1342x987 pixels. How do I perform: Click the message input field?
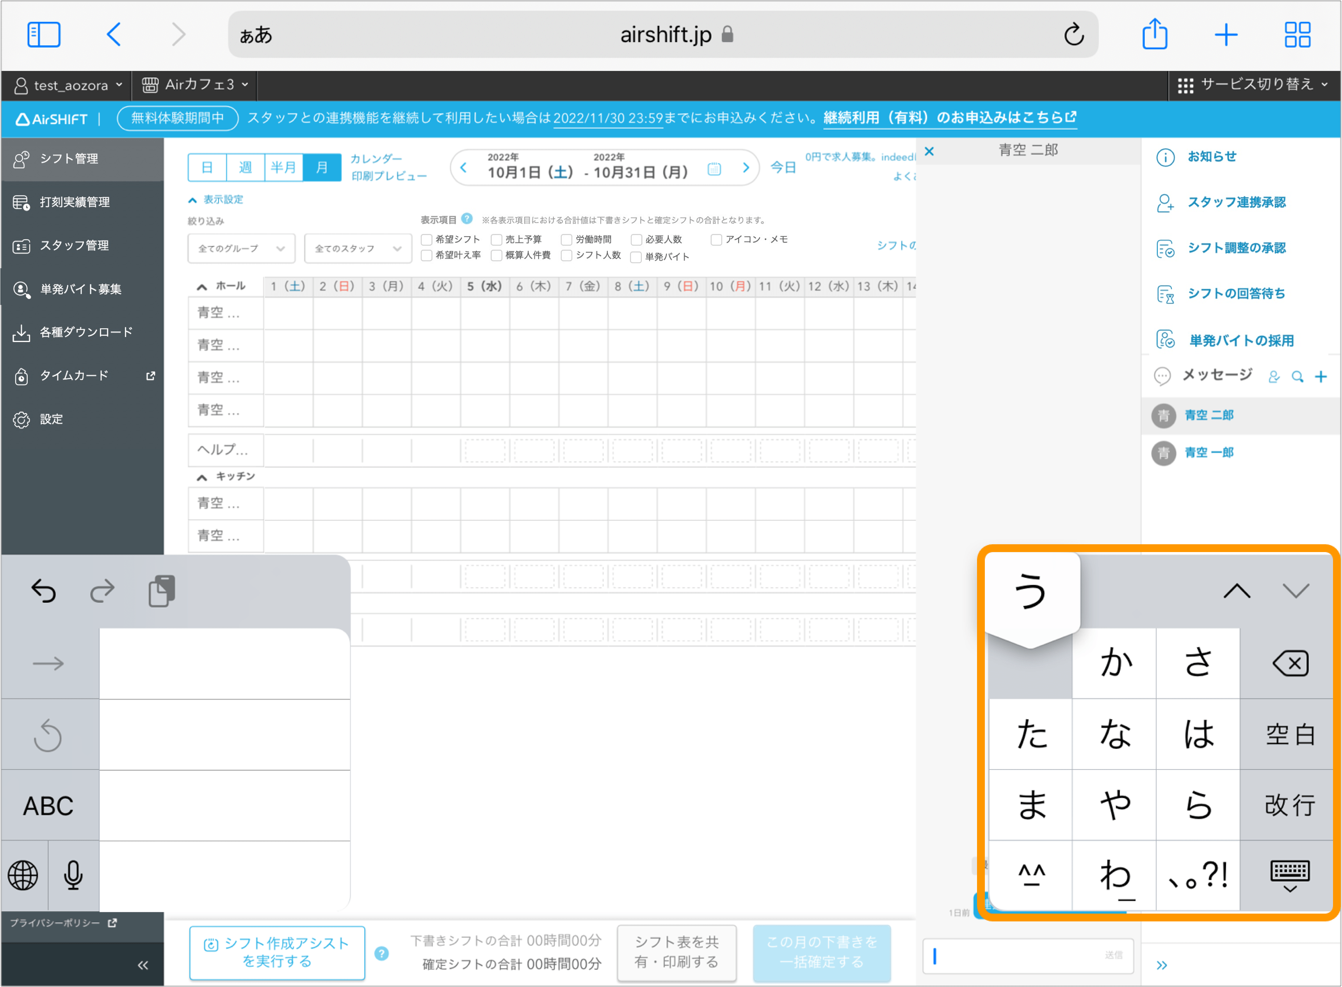click(x=1027, y=956)
